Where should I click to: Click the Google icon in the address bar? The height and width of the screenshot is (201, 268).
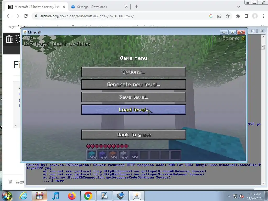211,16
